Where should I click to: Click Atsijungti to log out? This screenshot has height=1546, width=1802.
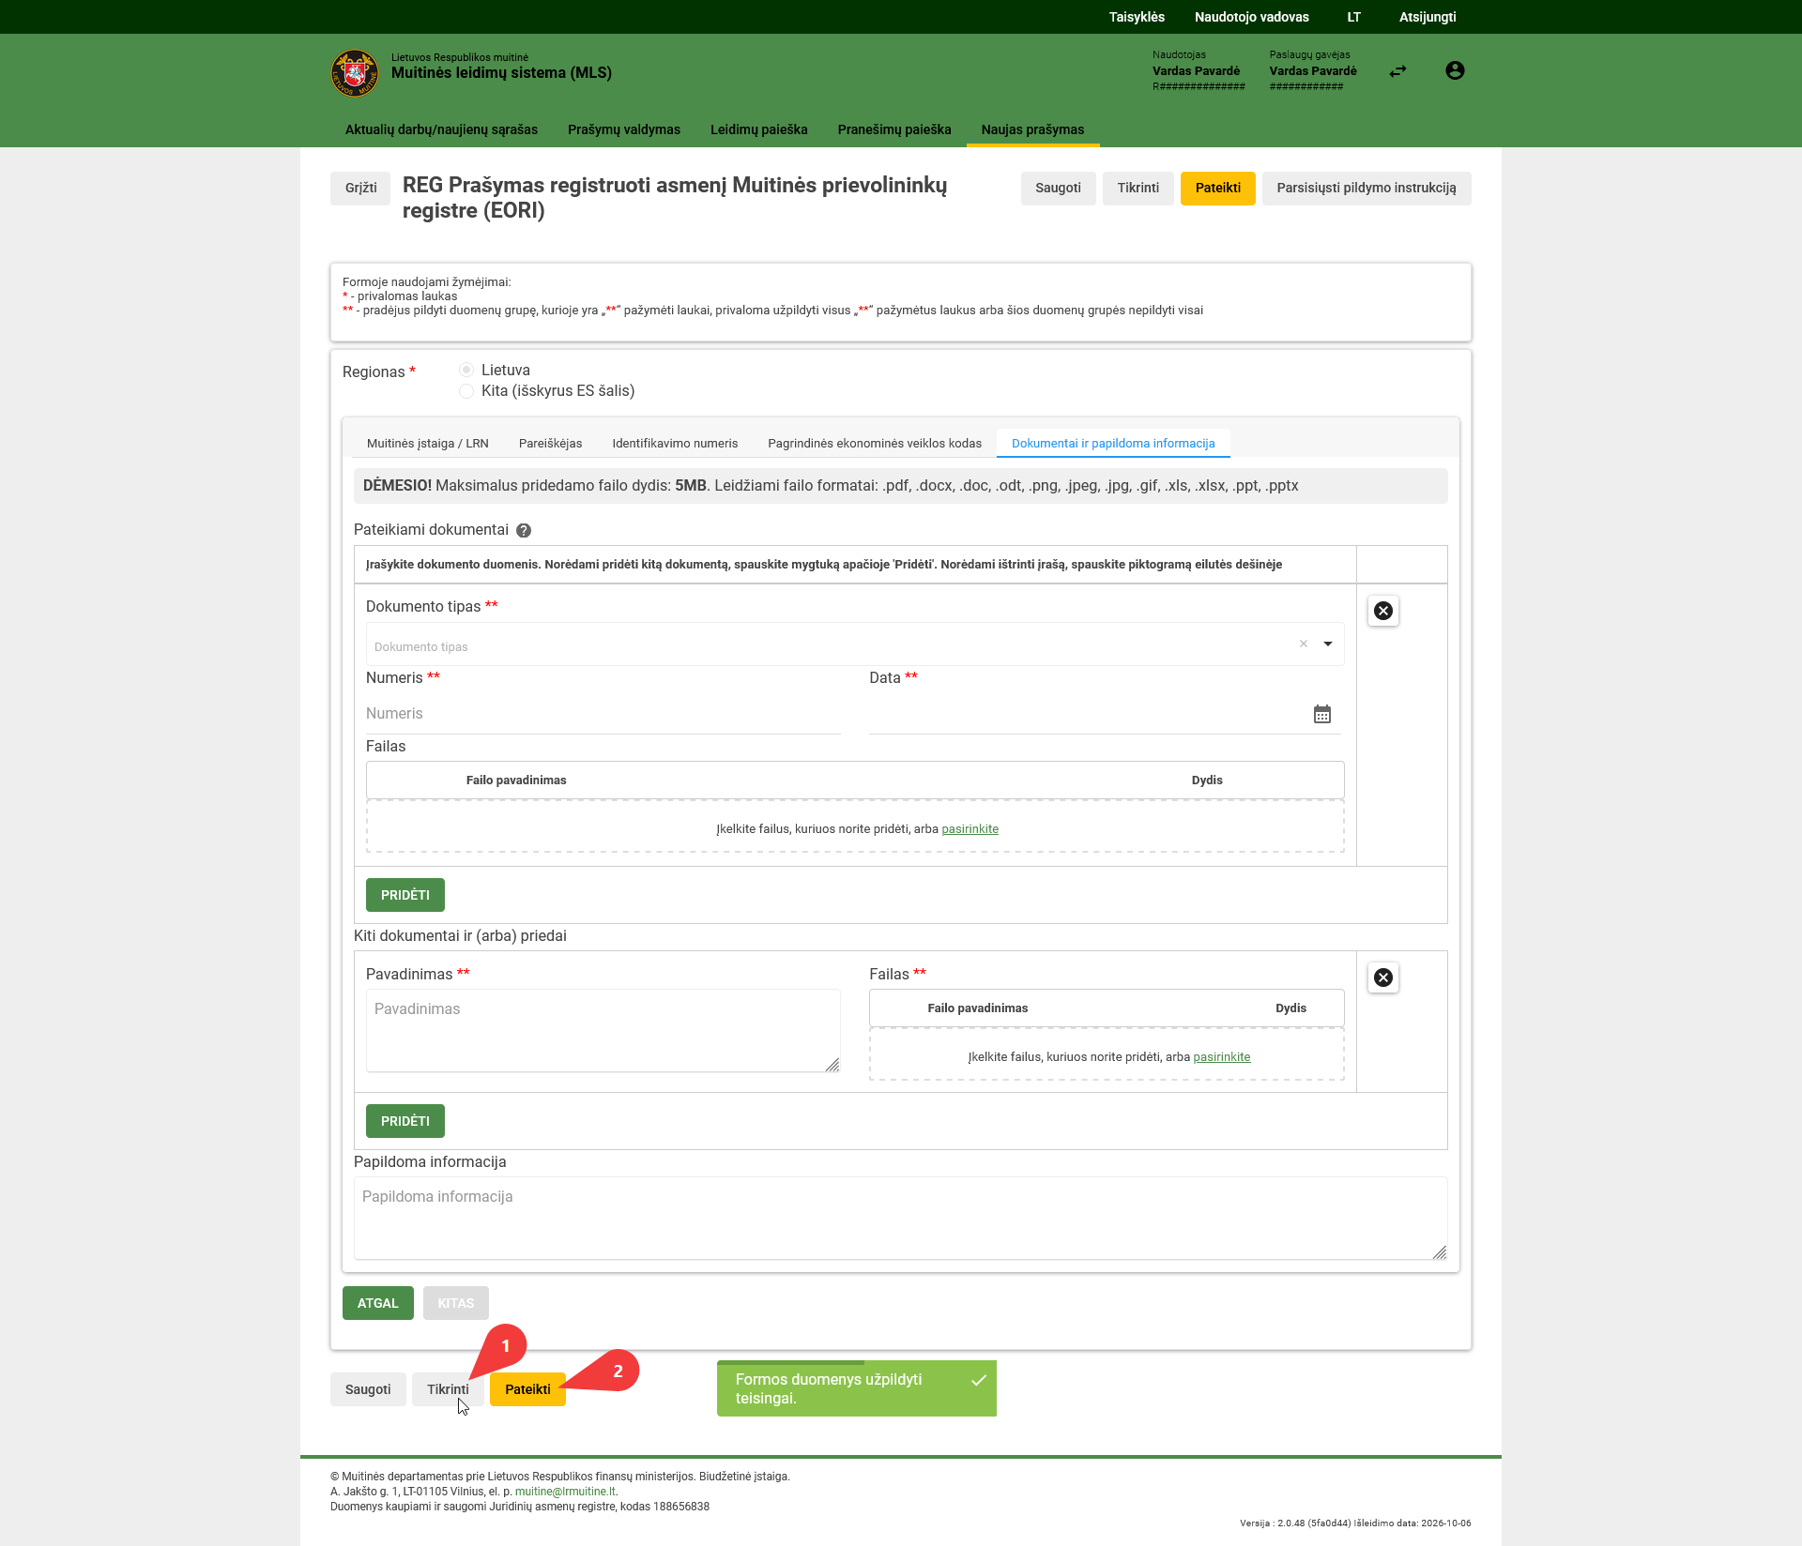tap(1428, 17)
